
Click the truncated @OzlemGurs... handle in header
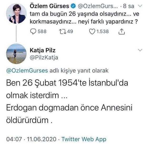[98, 6]
